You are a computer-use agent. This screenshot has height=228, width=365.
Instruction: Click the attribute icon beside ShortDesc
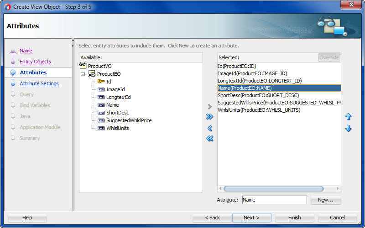coord(101,113)
